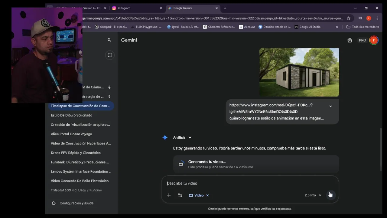The height and width of the screenshot is (218, 387).
Task: Click the settings gear icon in sidebar
Action: point(54,203)
